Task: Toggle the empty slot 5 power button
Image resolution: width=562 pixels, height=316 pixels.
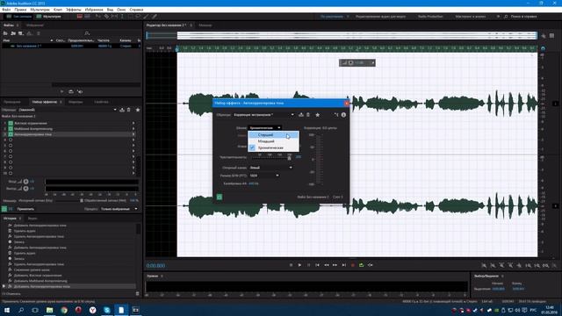Action: pyautogui.click(x=11, y=146)
